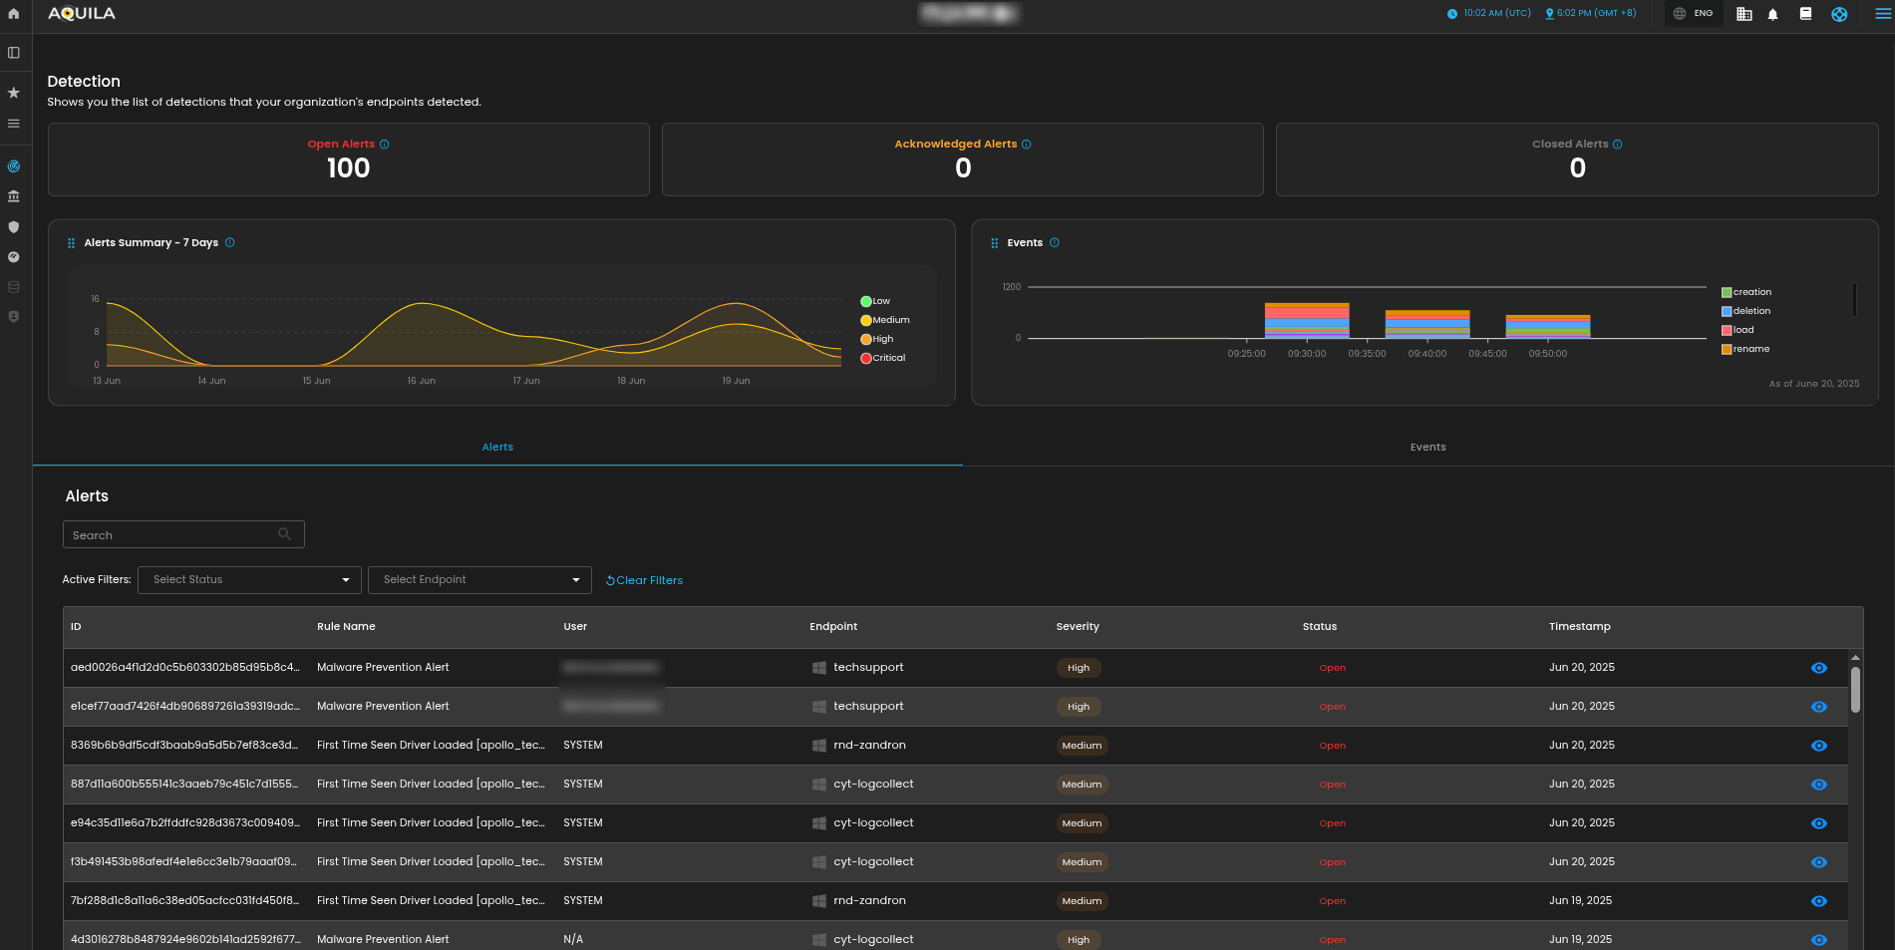View details of first rnd-zandron alert
1895x950 pixels.
[1818, 746]
